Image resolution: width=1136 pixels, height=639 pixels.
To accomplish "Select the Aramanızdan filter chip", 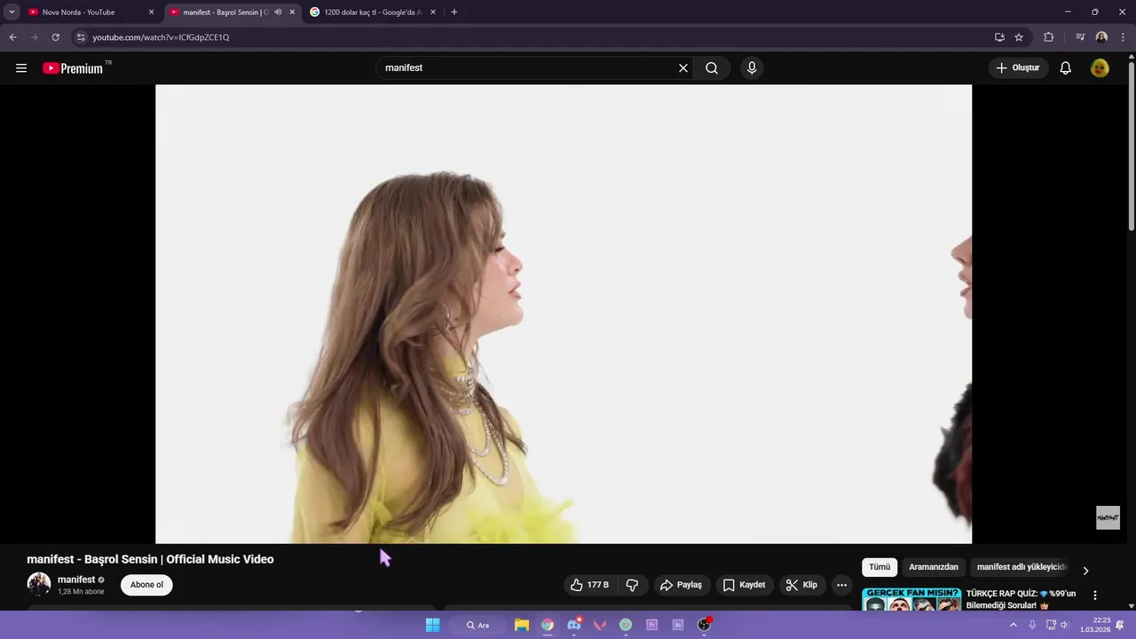I will pyautogui.click(x=934, y=567).
